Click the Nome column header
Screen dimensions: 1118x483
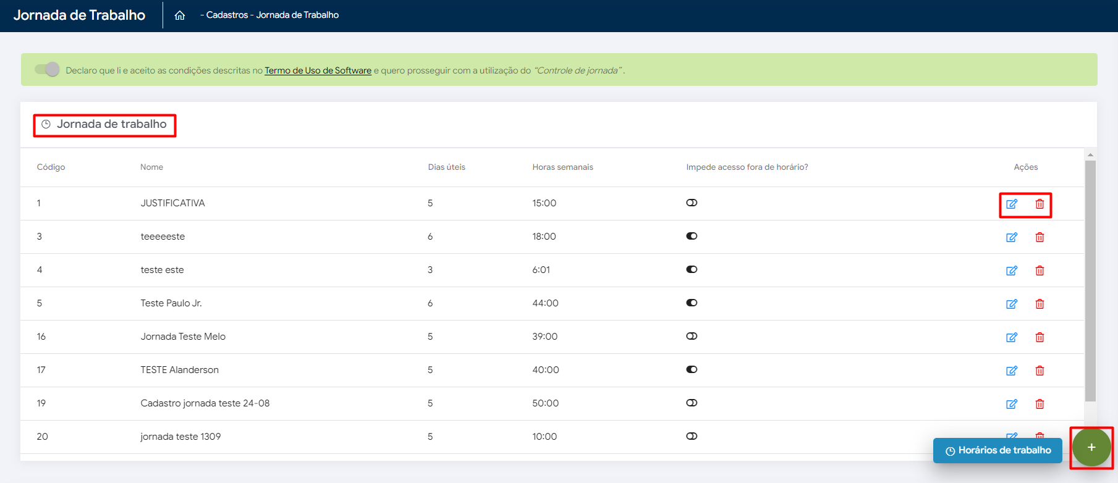tap(151, 167)
